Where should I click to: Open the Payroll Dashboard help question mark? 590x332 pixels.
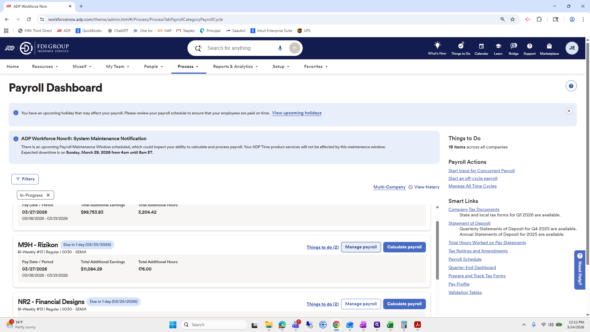click(x=571, y=86)
